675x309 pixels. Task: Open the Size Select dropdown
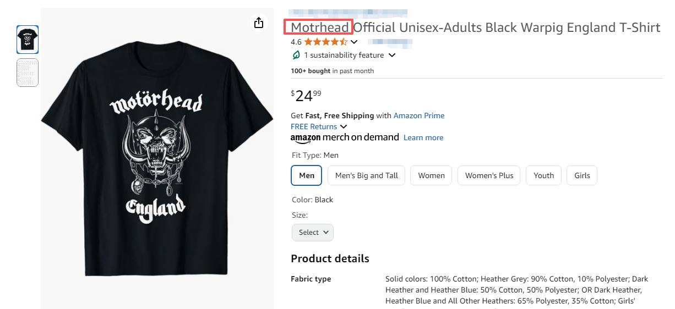(x=313, y=233)
